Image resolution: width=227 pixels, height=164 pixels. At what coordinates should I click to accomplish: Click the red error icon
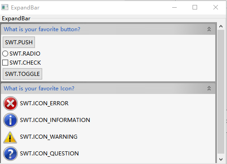pyautogui.click(x=10, y=103)
